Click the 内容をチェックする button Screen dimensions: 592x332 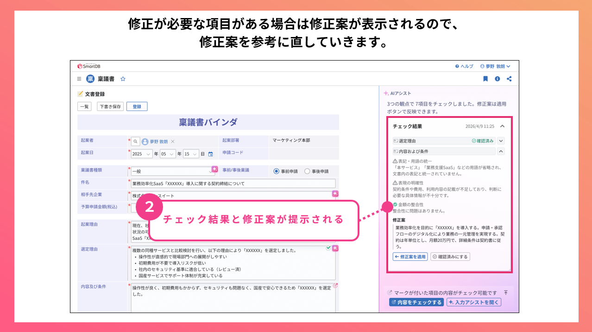416,302
